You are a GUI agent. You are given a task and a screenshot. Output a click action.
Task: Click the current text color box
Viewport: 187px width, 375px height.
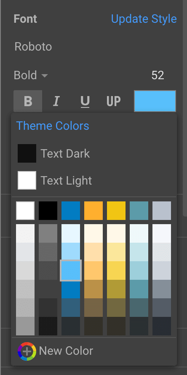coord(155,101)
